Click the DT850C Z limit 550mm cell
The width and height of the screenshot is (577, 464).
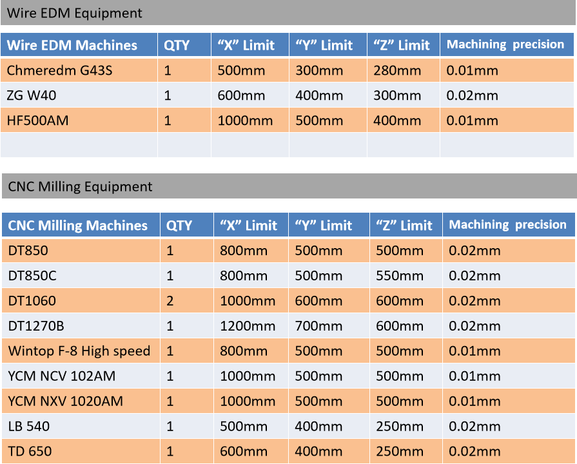406,275
